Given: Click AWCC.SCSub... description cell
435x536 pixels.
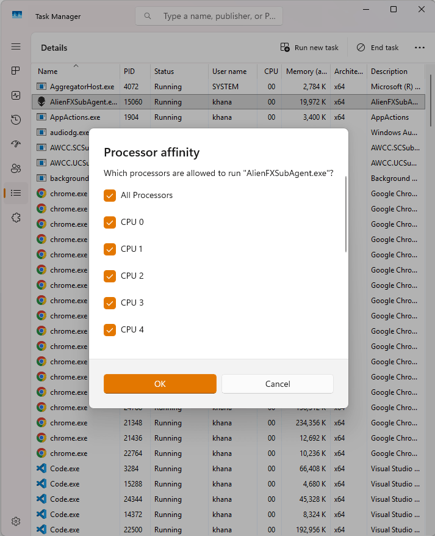Looking at the screenshot, I should (x=395, y=147).
